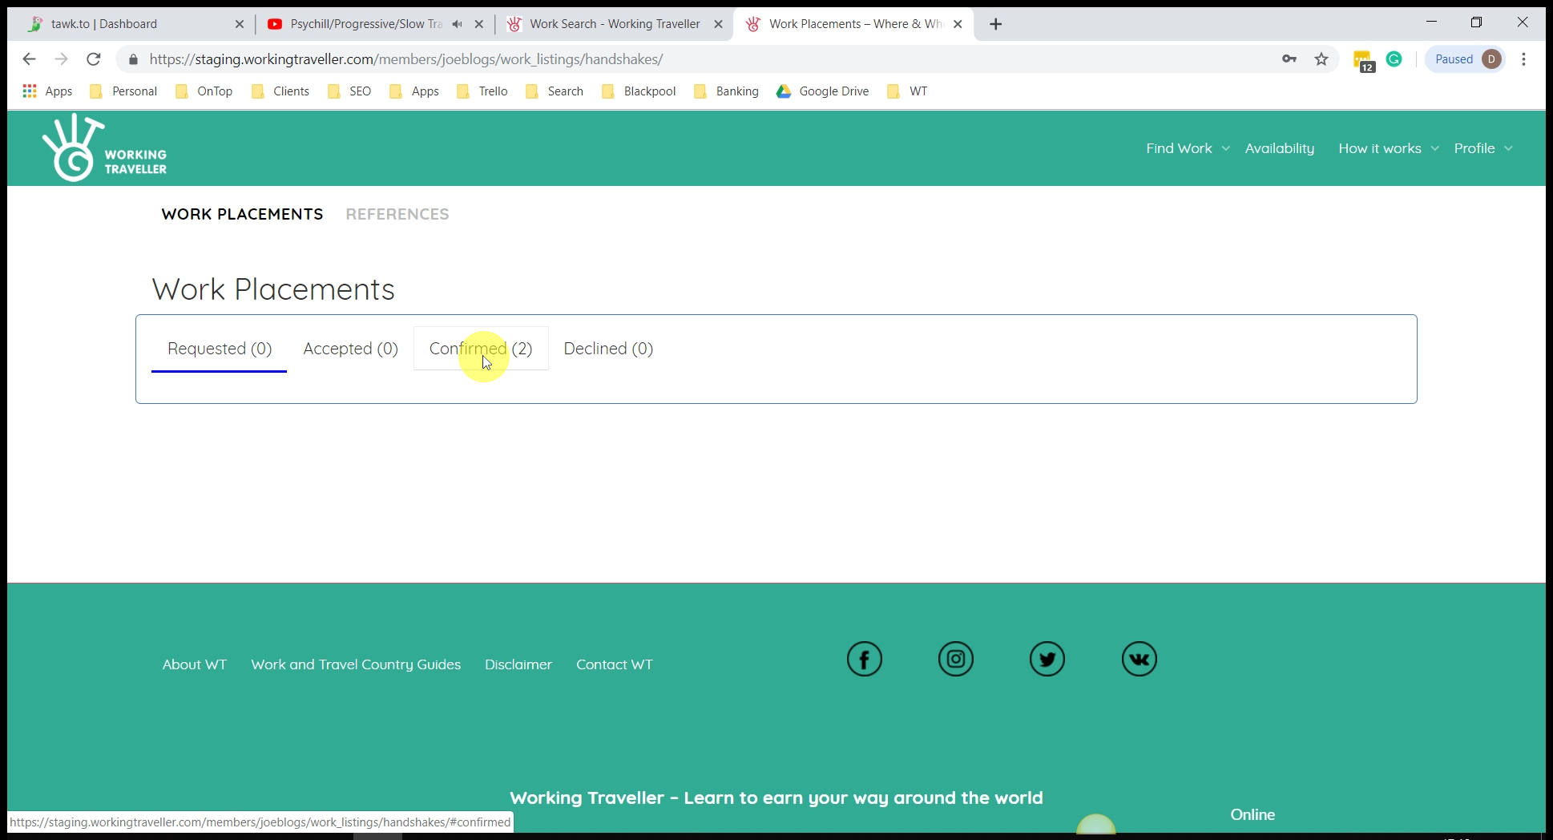Open the Google Drive bookmark

[x=822, y=91]
